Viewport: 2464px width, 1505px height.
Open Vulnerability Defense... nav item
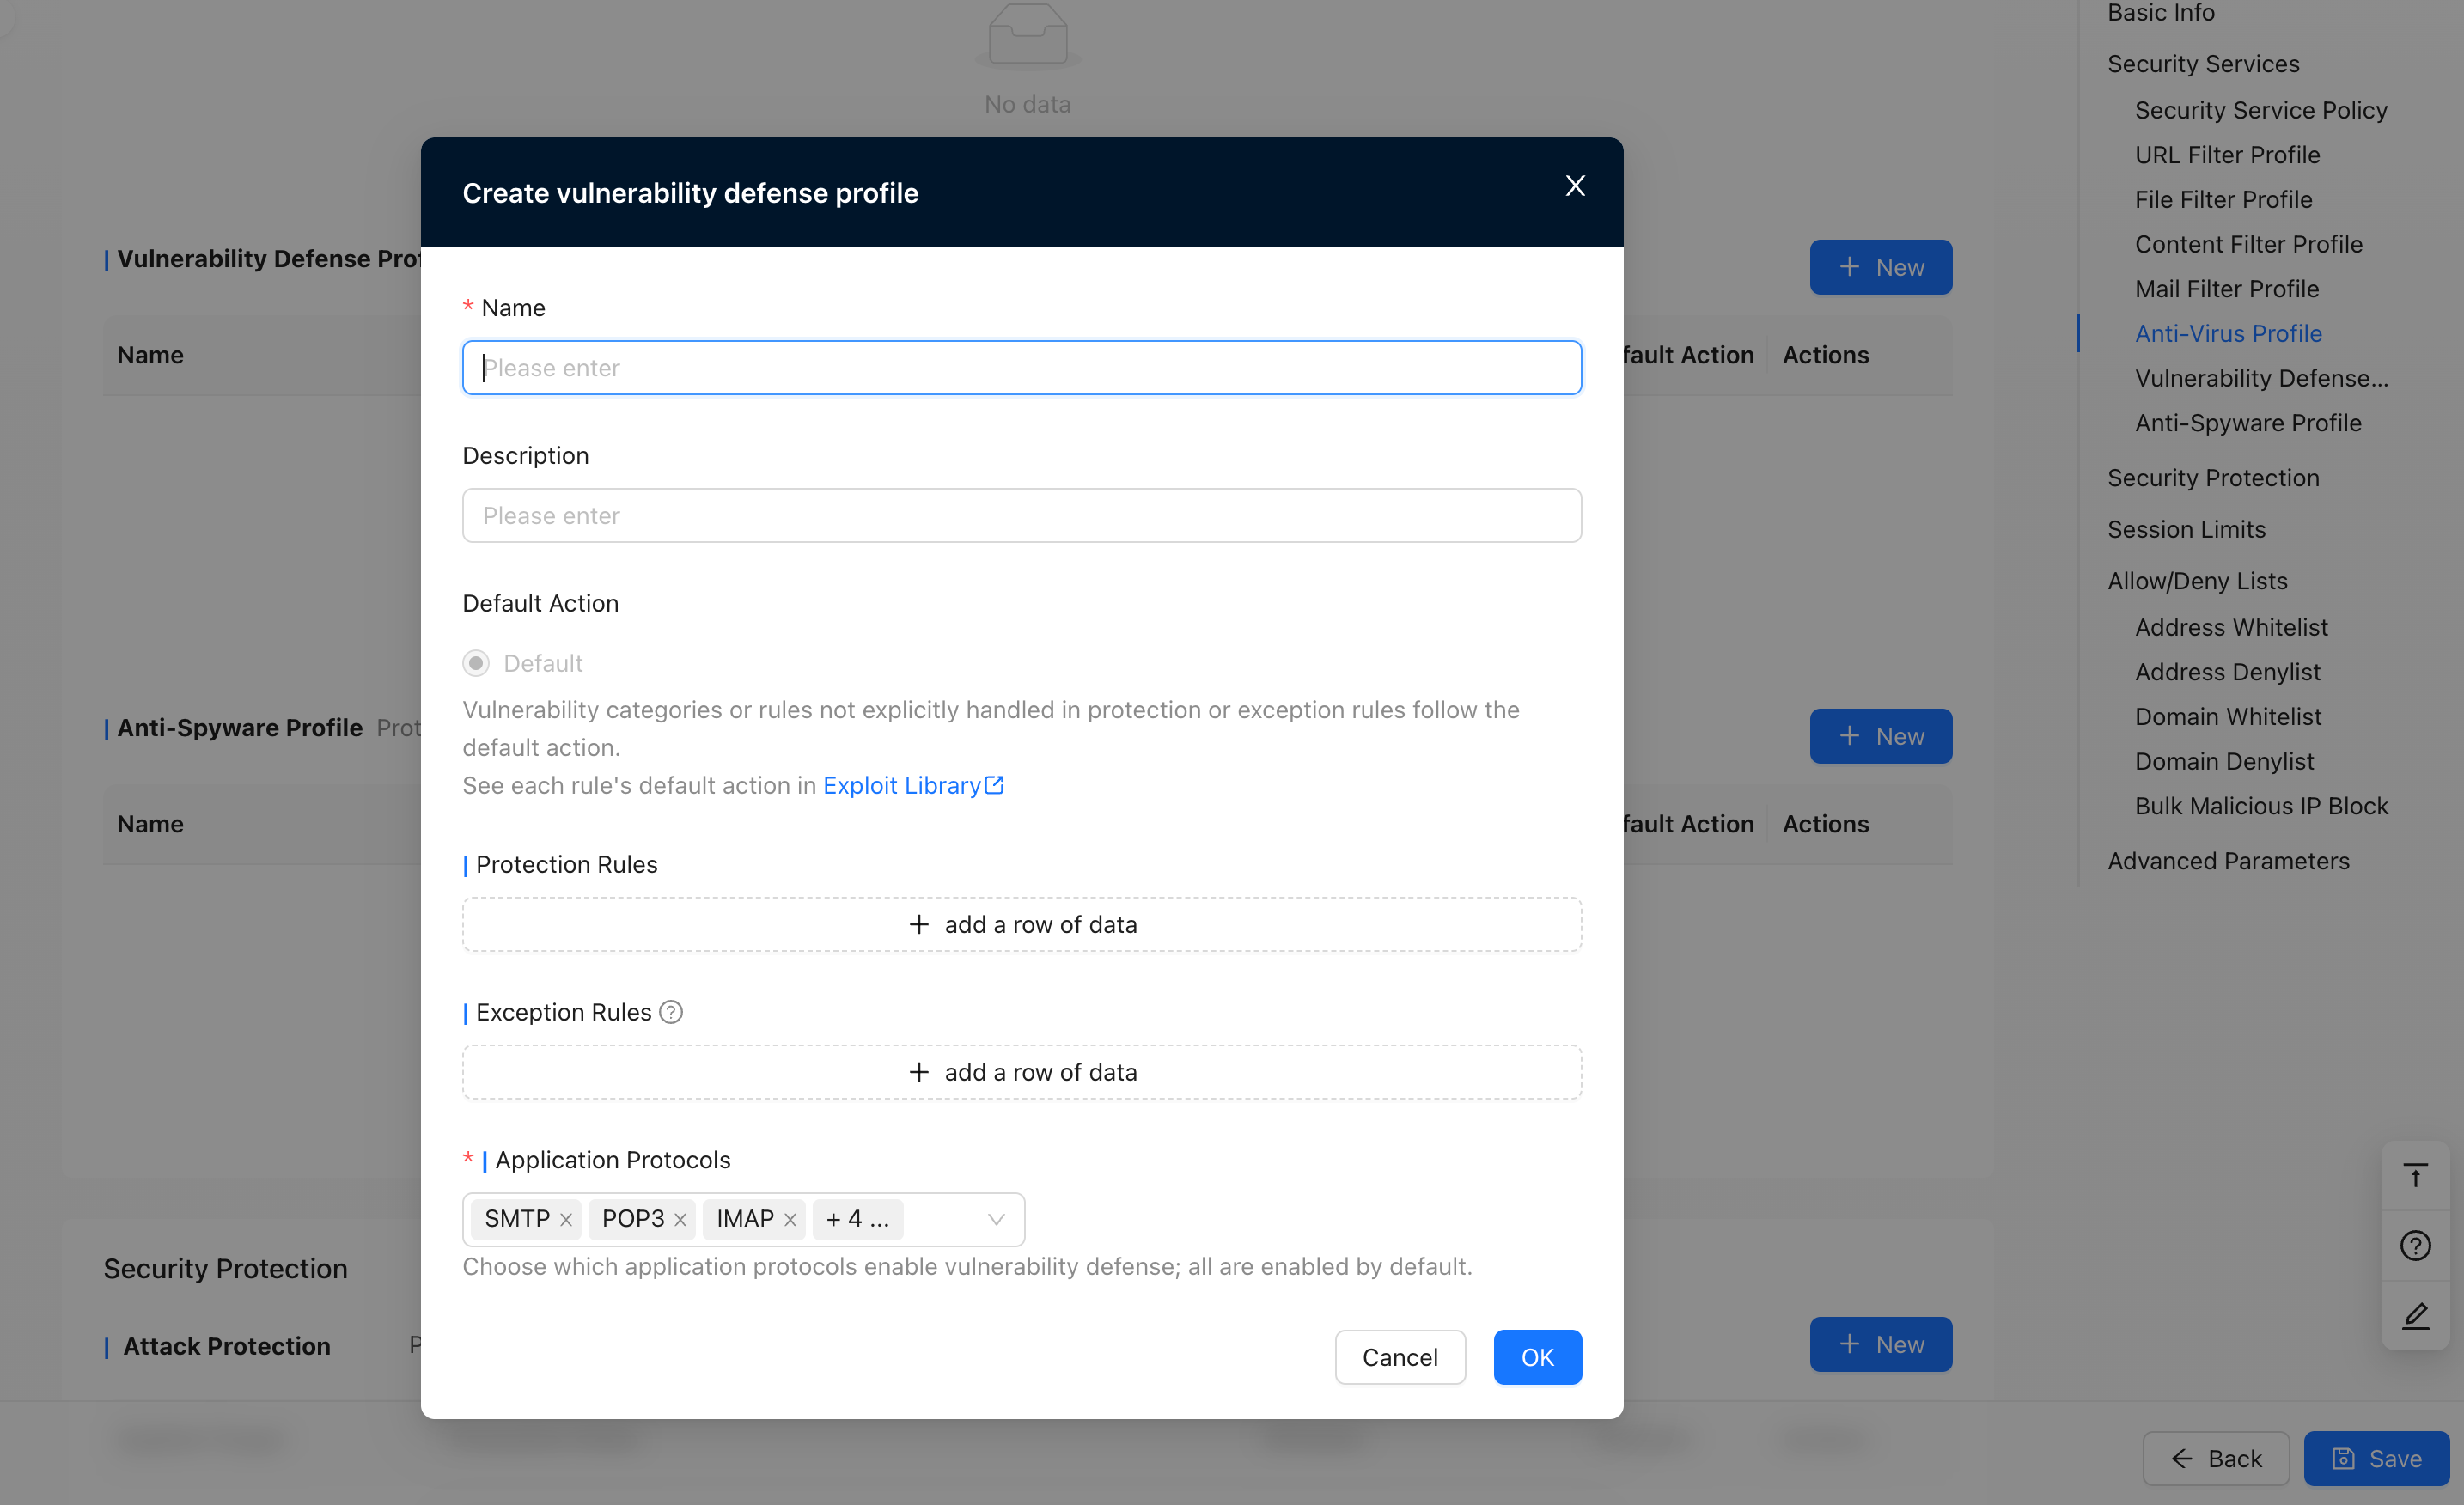(2261, 379)
